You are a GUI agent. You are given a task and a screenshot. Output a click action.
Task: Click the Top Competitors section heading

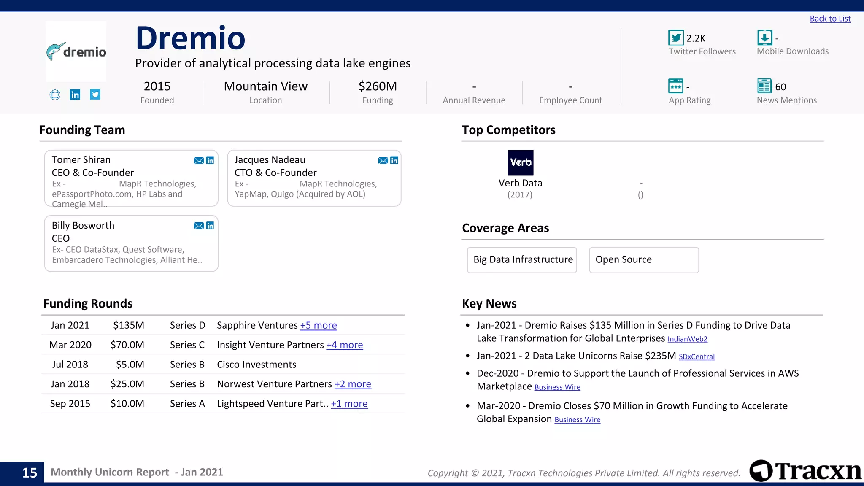509,130
